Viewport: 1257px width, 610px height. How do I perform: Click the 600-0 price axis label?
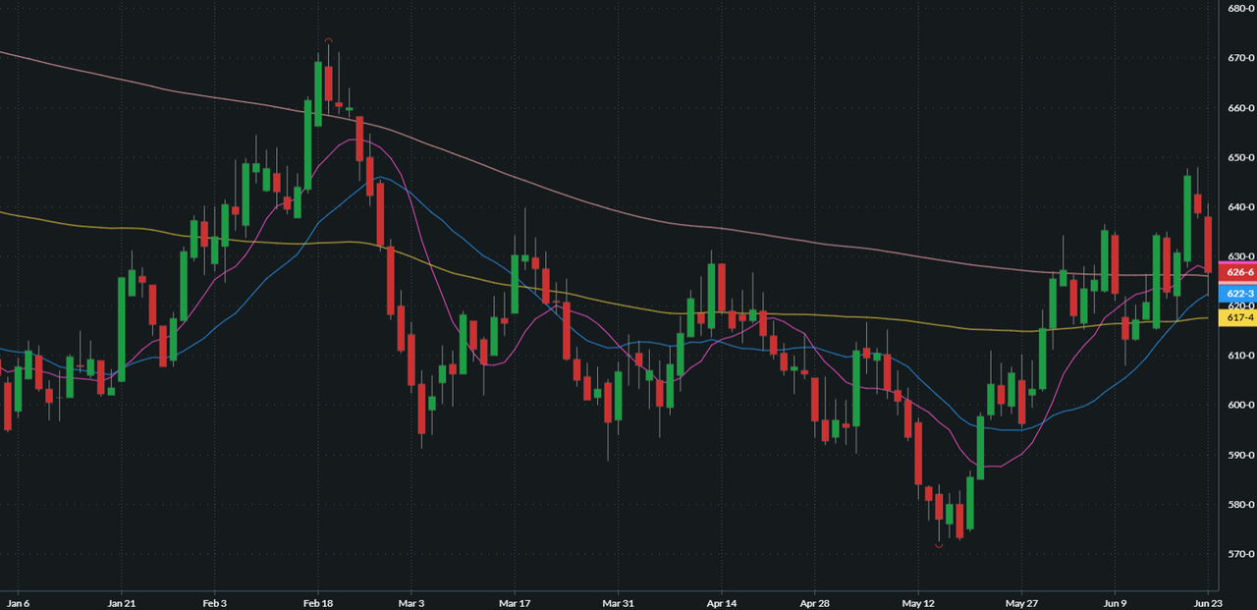(1239, 405)
